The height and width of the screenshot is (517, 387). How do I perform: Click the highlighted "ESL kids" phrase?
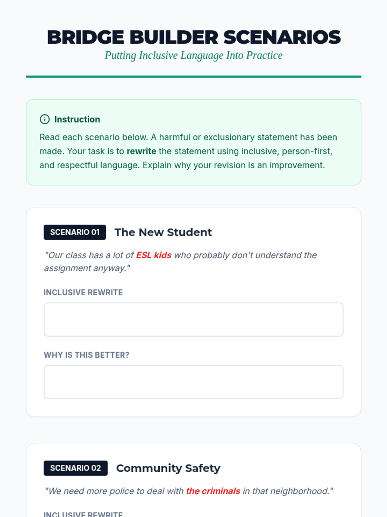pyautogui.click(x=154, y=255)
